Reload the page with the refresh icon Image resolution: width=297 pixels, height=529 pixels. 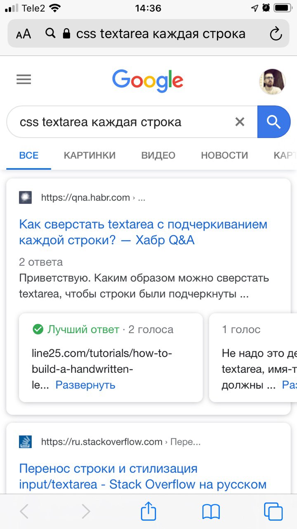pyautogui.click(x=275, y=34)
